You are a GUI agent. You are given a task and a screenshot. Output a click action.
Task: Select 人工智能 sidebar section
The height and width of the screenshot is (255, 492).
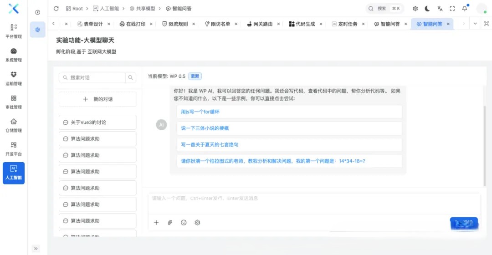[14, 173]
